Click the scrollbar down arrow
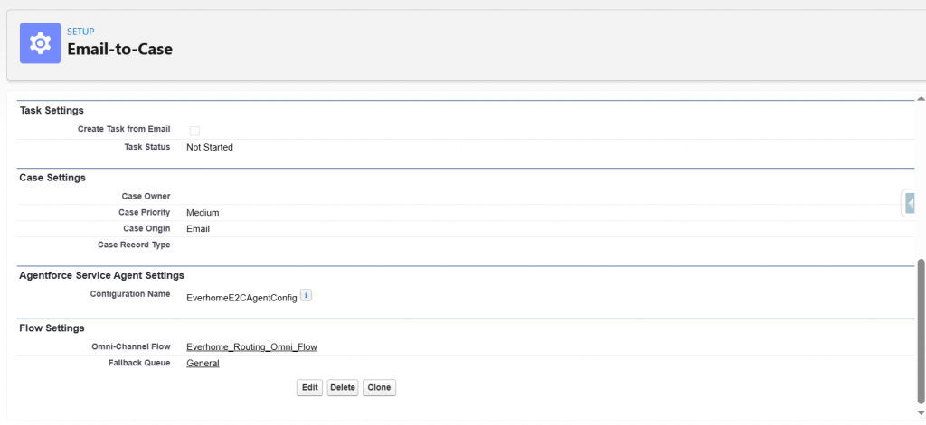The height and width of the screenshot is (425, 926). pos(920,413)
